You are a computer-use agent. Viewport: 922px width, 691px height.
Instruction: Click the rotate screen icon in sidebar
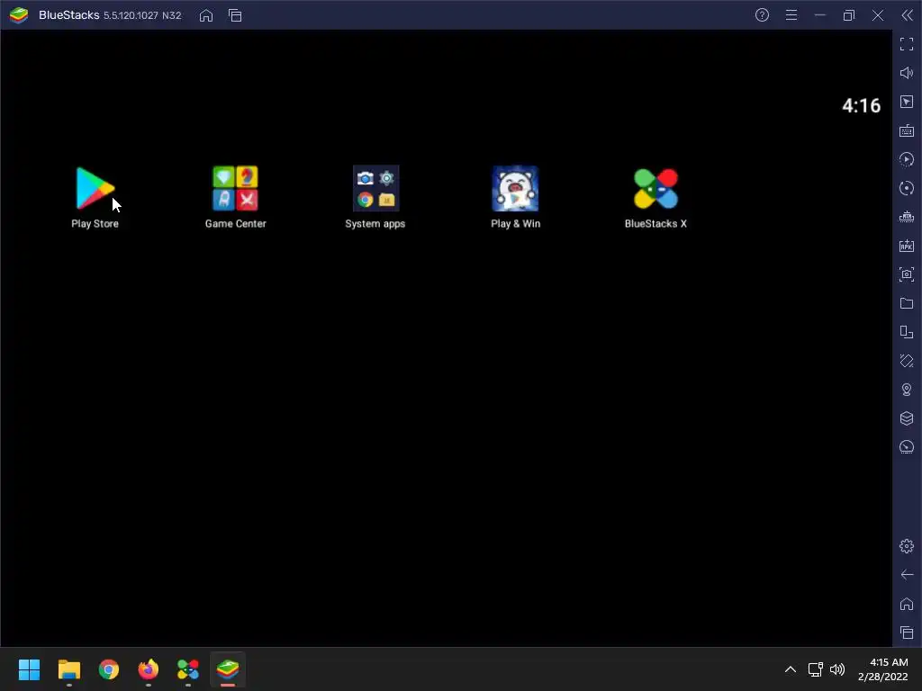[907, 332]
